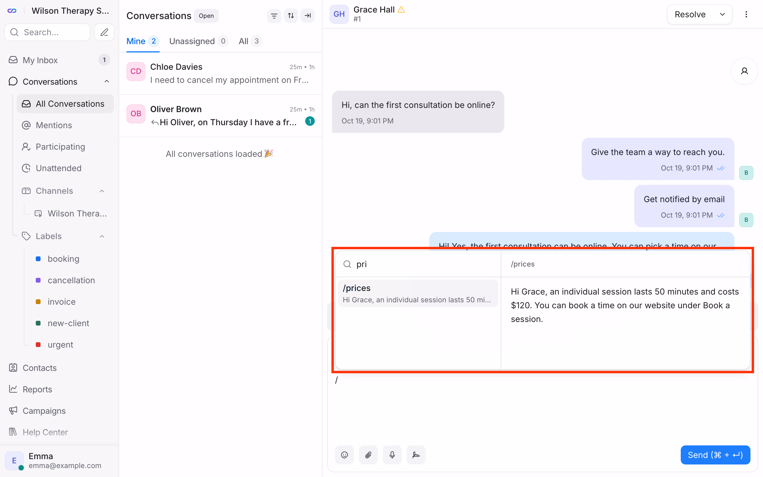Switch to the Mine tab

[143, 41]
